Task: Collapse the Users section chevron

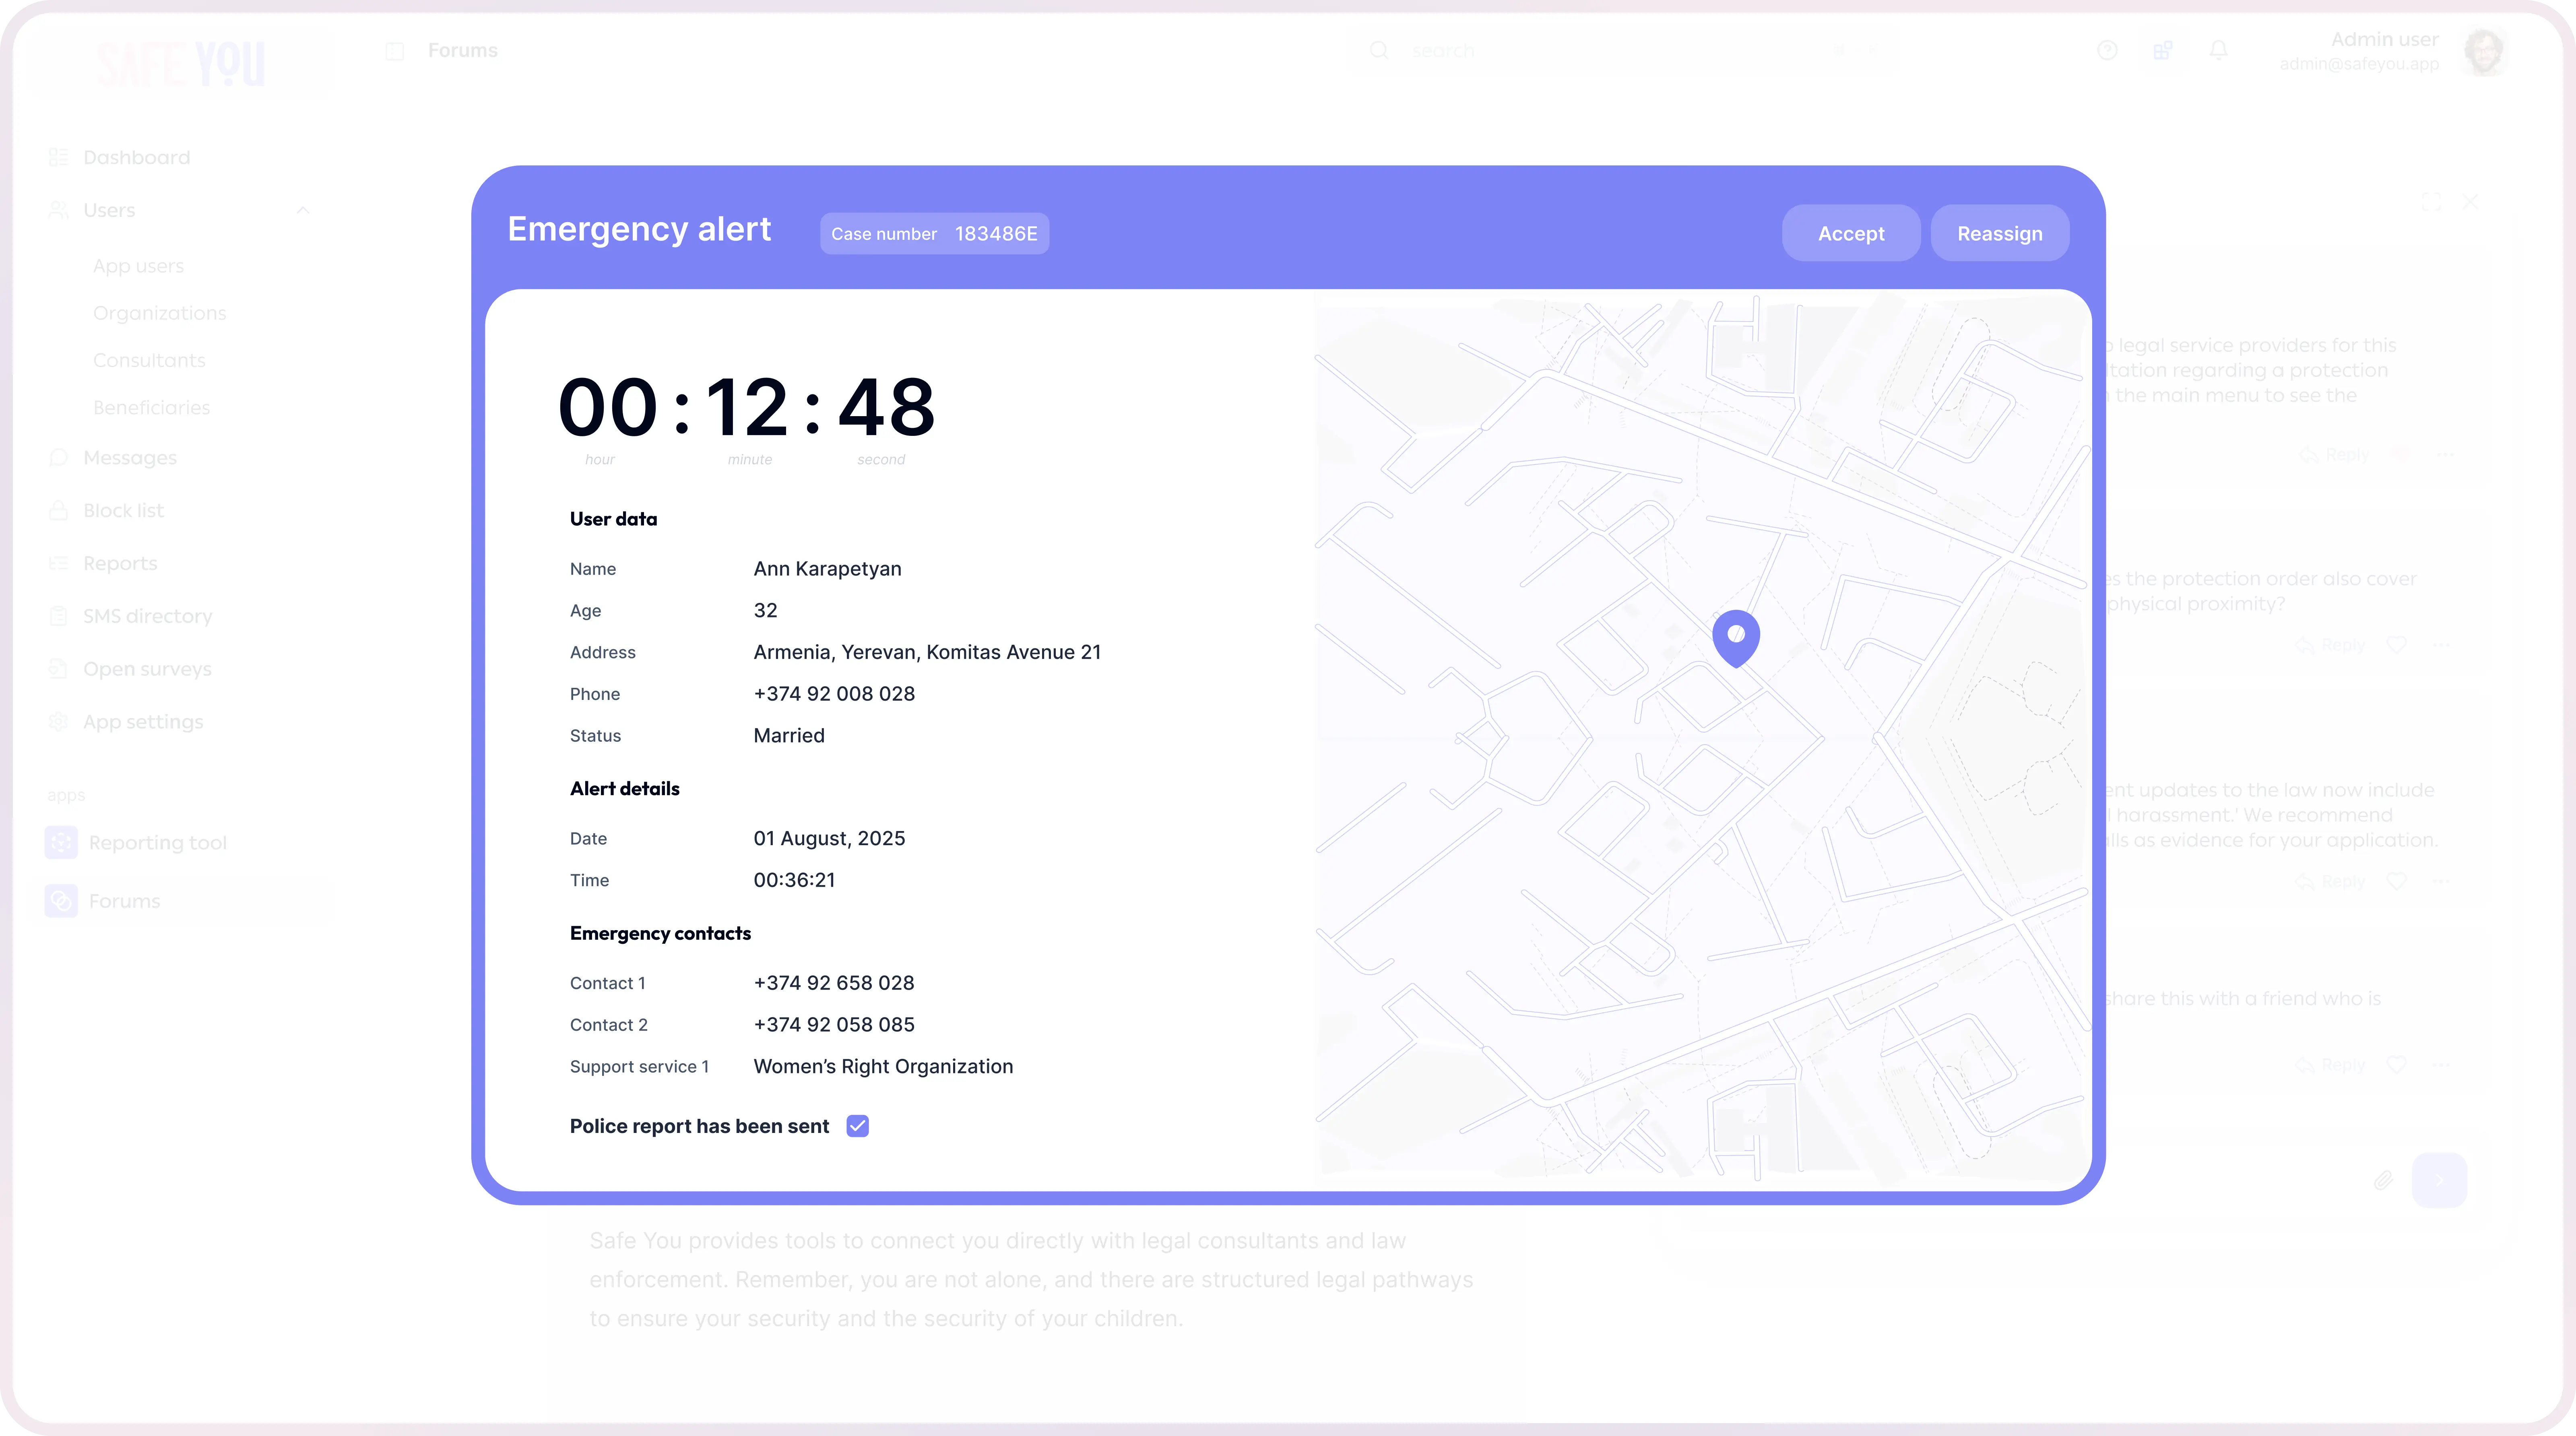Action: pos(303,210)
